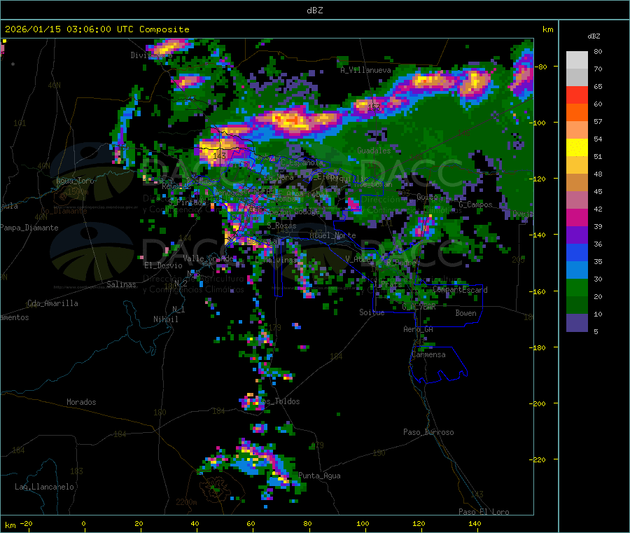Click the red 60-65 dBZ legend swatch

pyautogui.click(x=577, y=95)
